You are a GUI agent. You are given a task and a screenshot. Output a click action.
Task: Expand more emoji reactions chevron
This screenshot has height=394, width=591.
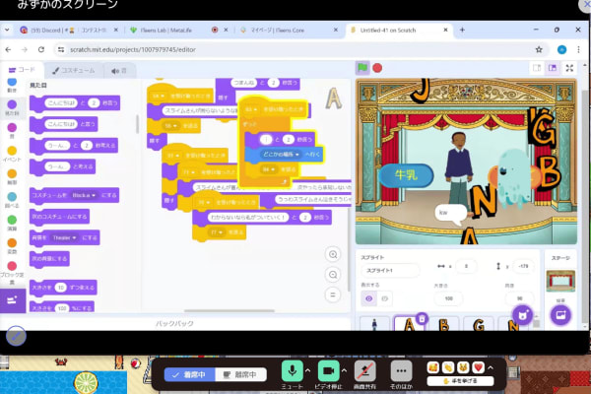pyautogui.click(x=491, y=367)
